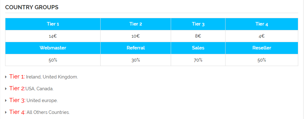Click the COUNTRY GROUPS heading

tap(32, 7)
